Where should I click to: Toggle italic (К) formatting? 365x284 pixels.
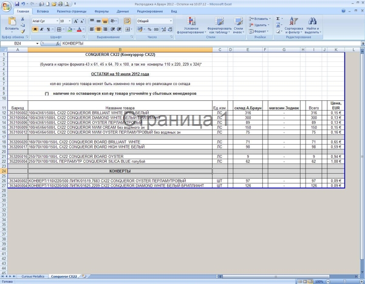coord(42,29)
